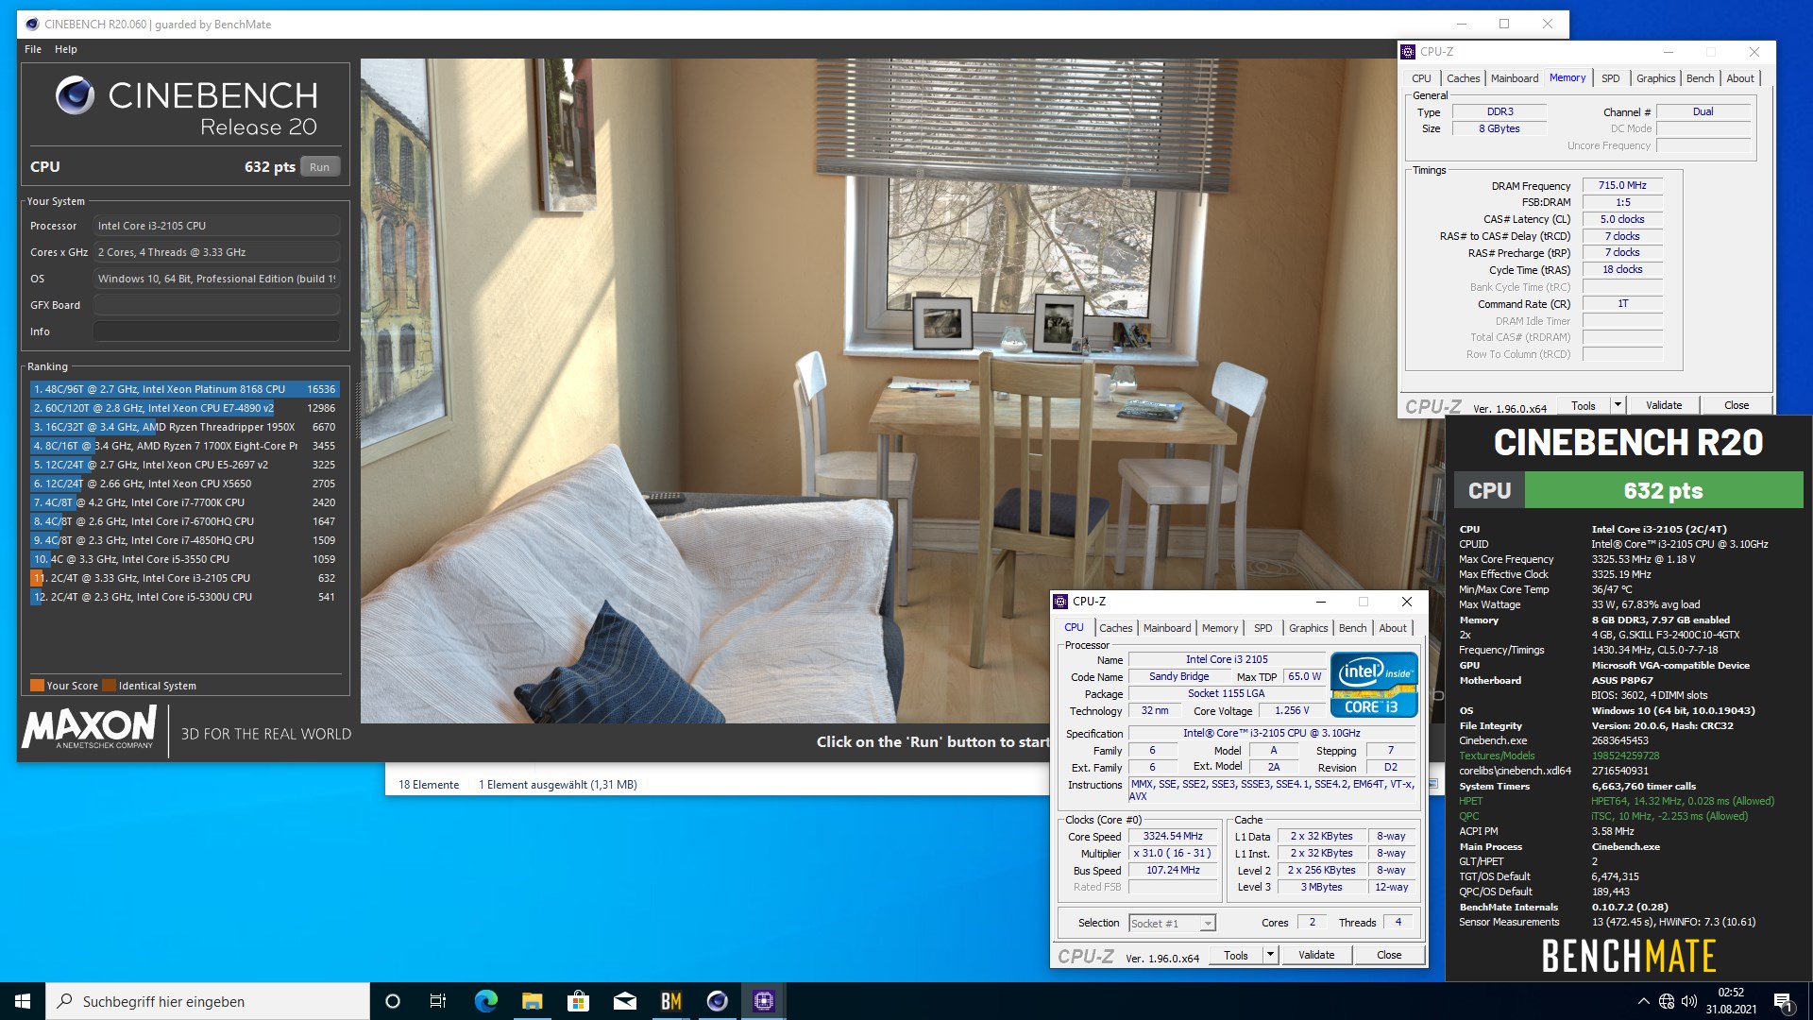1813x1020 pixels.
Task: Launch Microsoft Edge from taskbar
Action: [485, 1001]
